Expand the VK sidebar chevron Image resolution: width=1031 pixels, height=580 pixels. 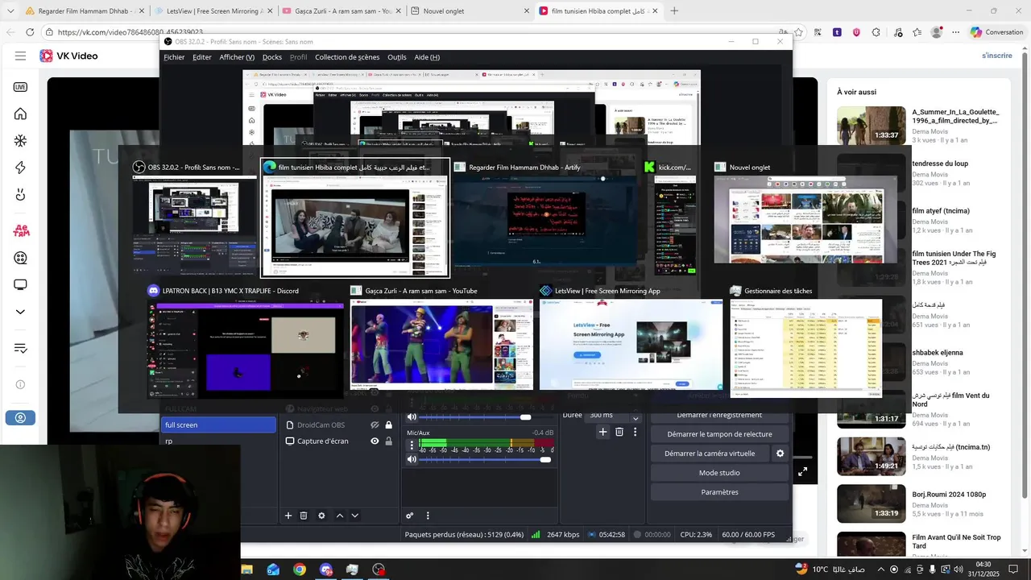click(20, 312)
